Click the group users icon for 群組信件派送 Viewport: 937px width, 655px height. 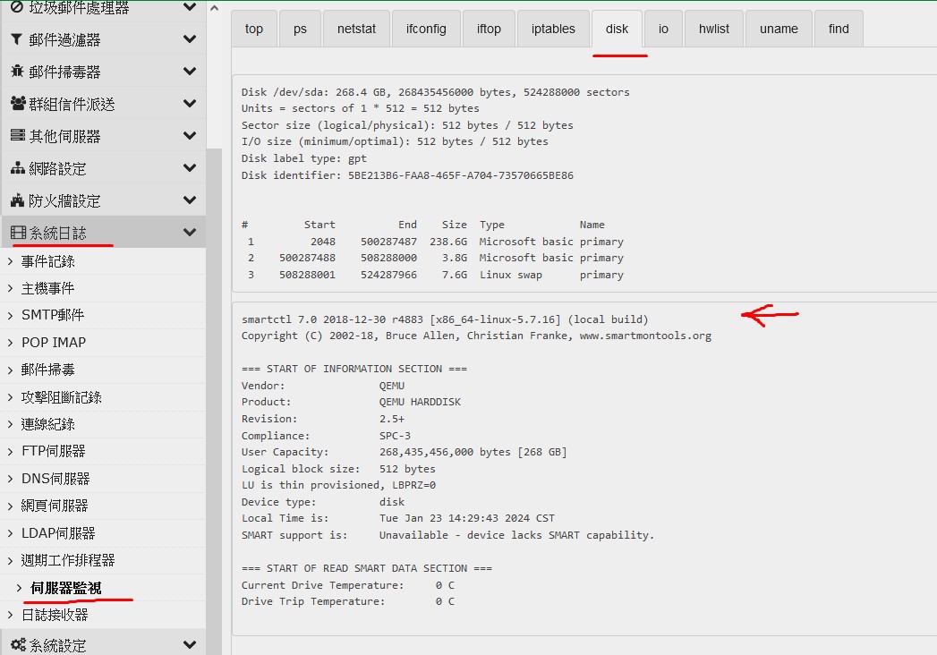pos(17,104)
